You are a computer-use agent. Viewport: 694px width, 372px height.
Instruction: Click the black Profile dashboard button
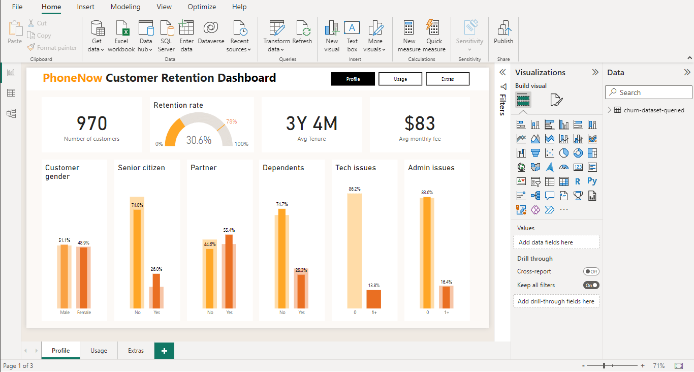[x=353, y=79]
